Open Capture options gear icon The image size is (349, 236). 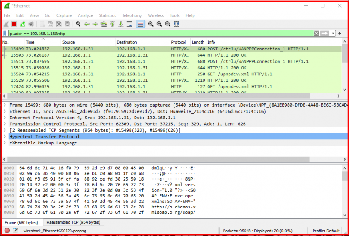pos(31,24)
